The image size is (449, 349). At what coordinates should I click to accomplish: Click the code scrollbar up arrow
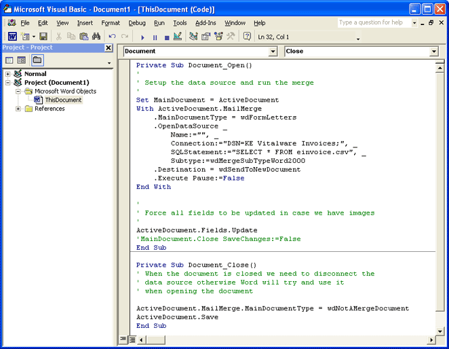[440, 68]
